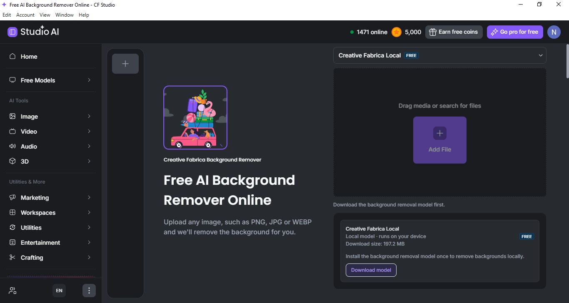The image size is (569, 303).
Task: Open the N user profile avatar
Action: (x=554, y=32)
